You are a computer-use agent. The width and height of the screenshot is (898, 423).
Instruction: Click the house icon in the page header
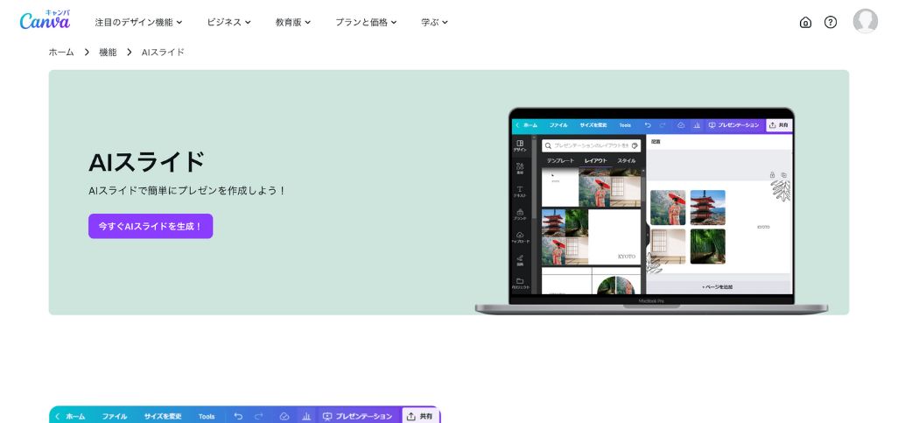[x=805, y=23]
